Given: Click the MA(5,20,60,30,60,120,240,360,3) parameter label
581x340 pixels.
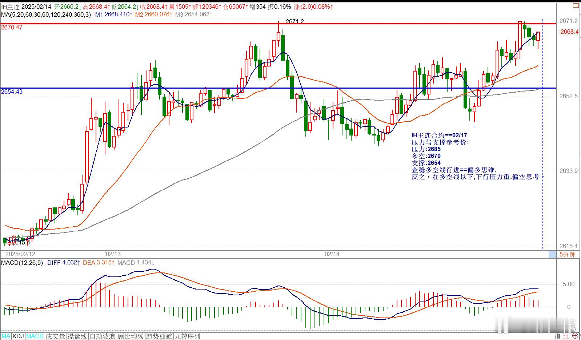Looking at the screenshot, I should coord(46,15).
